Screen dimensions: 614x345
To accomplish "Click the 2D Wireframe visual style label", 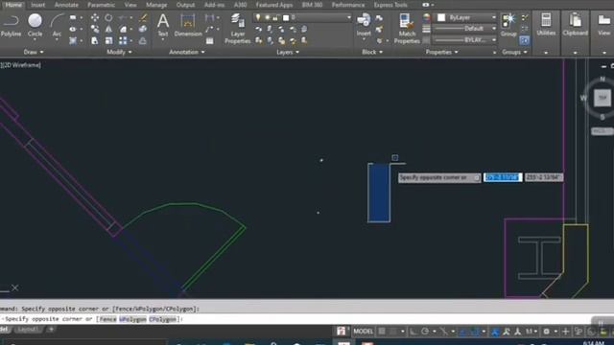I will click(x=21, y=65).
